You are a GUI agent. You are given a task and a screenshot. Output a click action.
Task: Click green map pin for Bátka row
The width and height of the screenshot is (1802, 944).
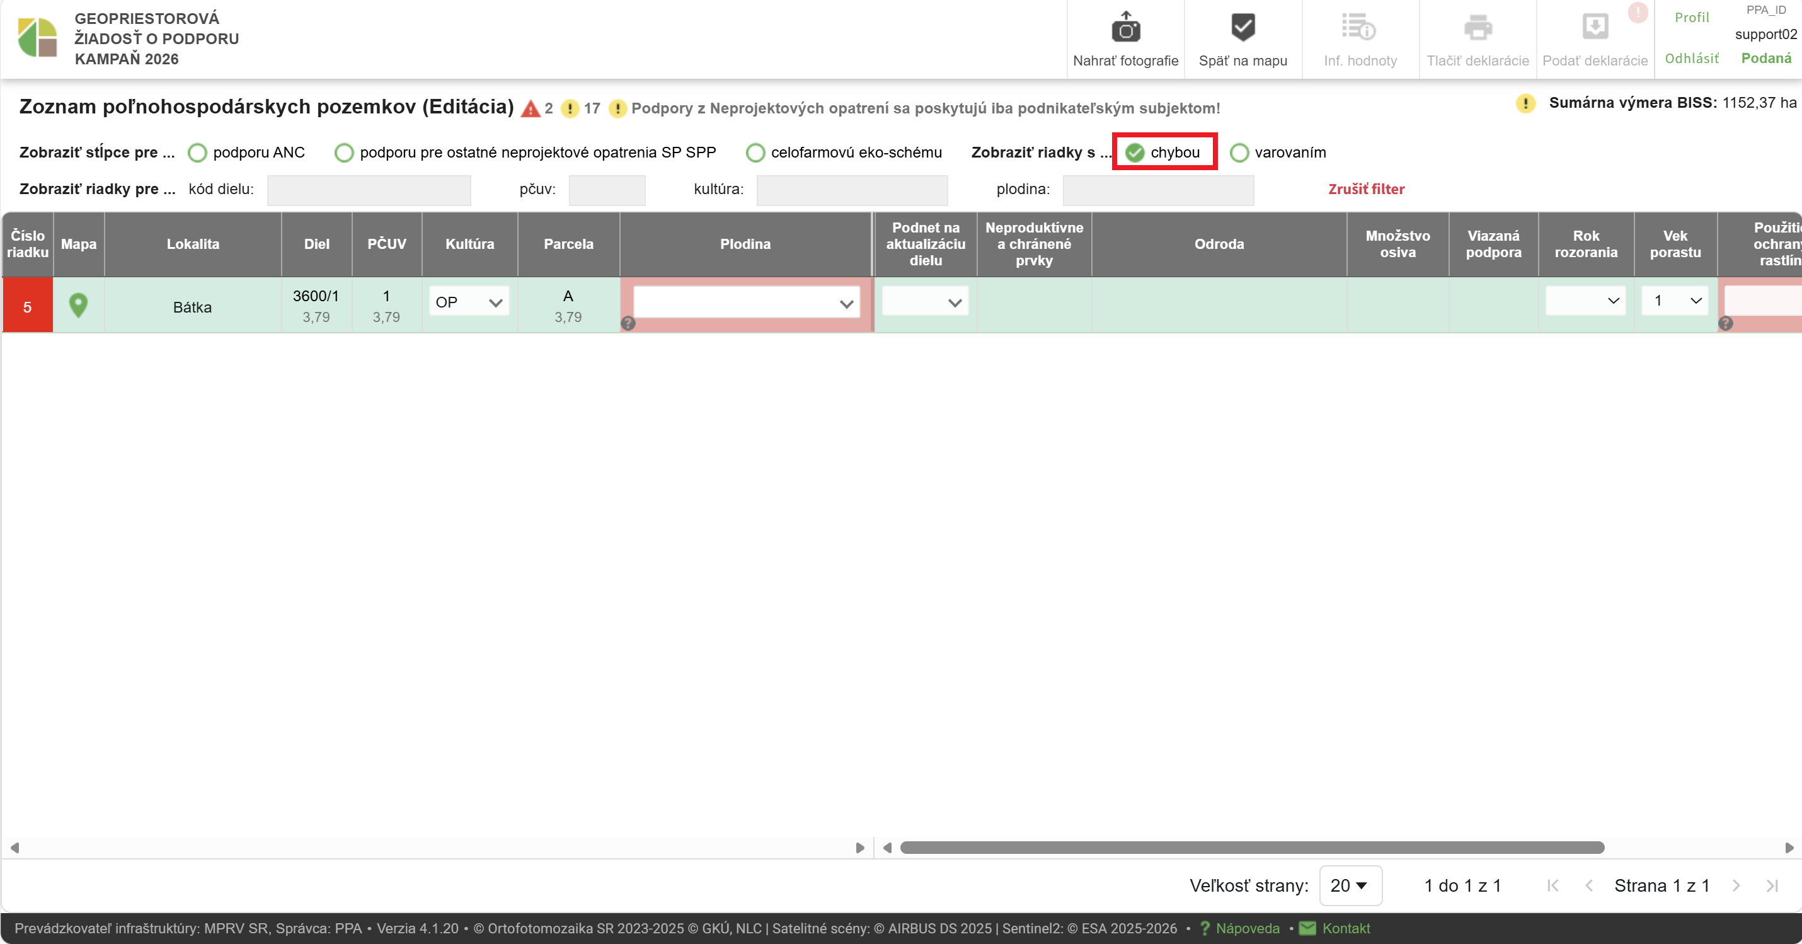[78, 305]
